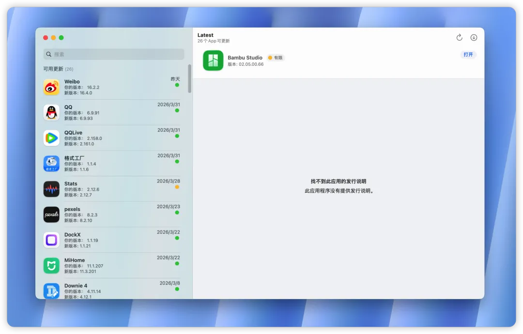Click the 26 个 App 可更新 subtitle
The height and width of the screenshot is (334, 523).
click(214, 41)
